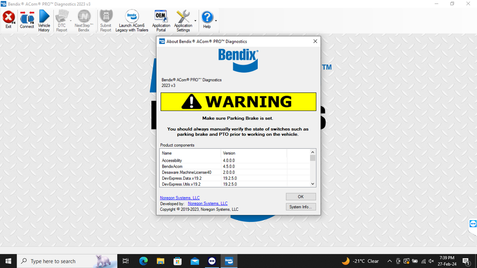
Task: Click OK in the About dialog
Action: (x=301, y=197)
